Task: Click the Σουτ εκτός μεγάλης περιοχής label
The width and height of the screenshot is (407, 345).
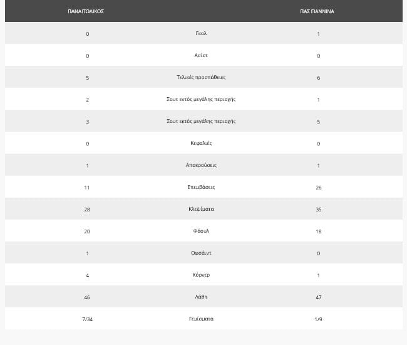Action: pos(201,121)
